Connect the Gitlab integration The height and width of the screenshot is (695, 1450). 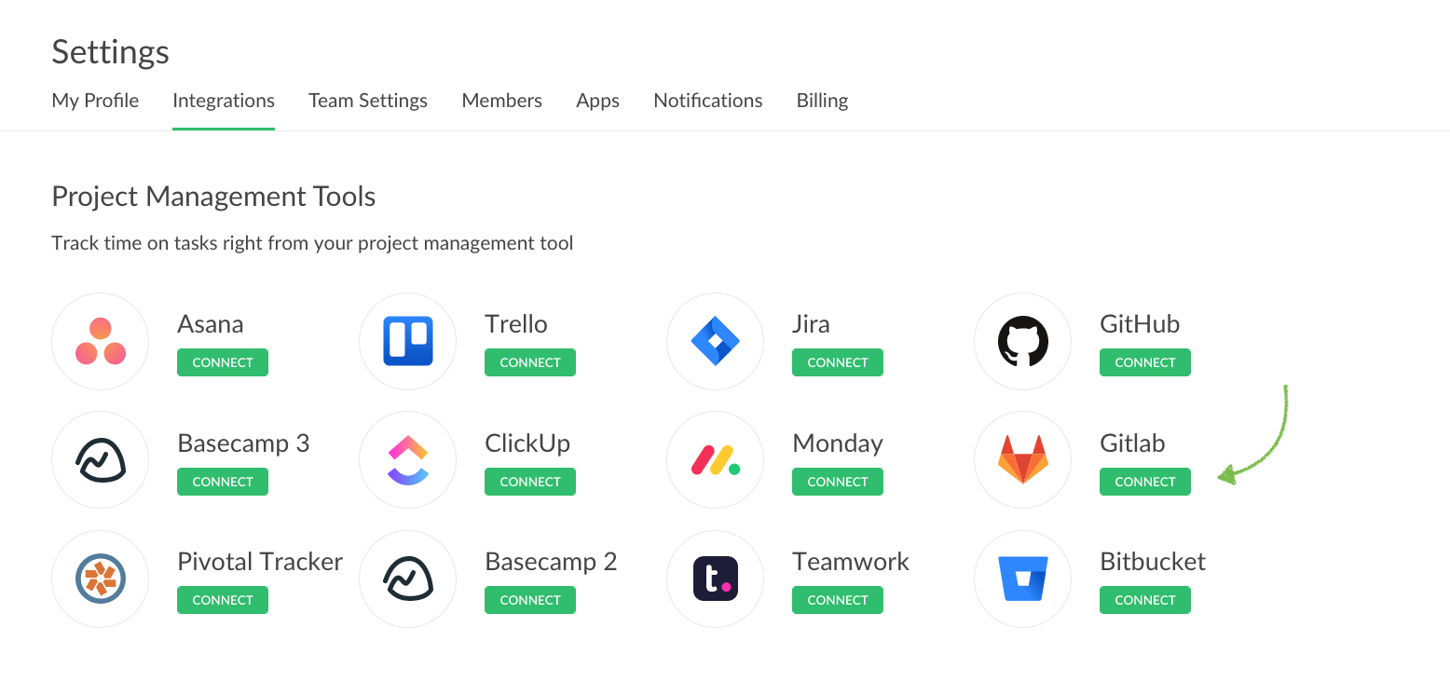point(1144,482)
